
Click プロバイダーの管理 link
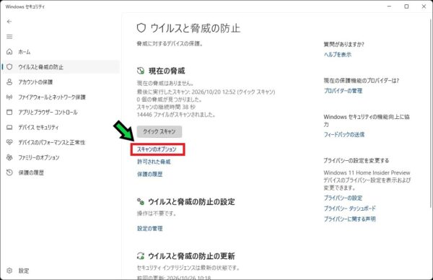[343, 91]
